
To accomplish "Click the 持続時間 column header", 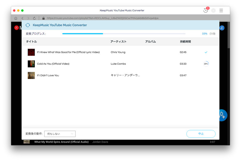I will pyautogui.click(x=185, y=41).
